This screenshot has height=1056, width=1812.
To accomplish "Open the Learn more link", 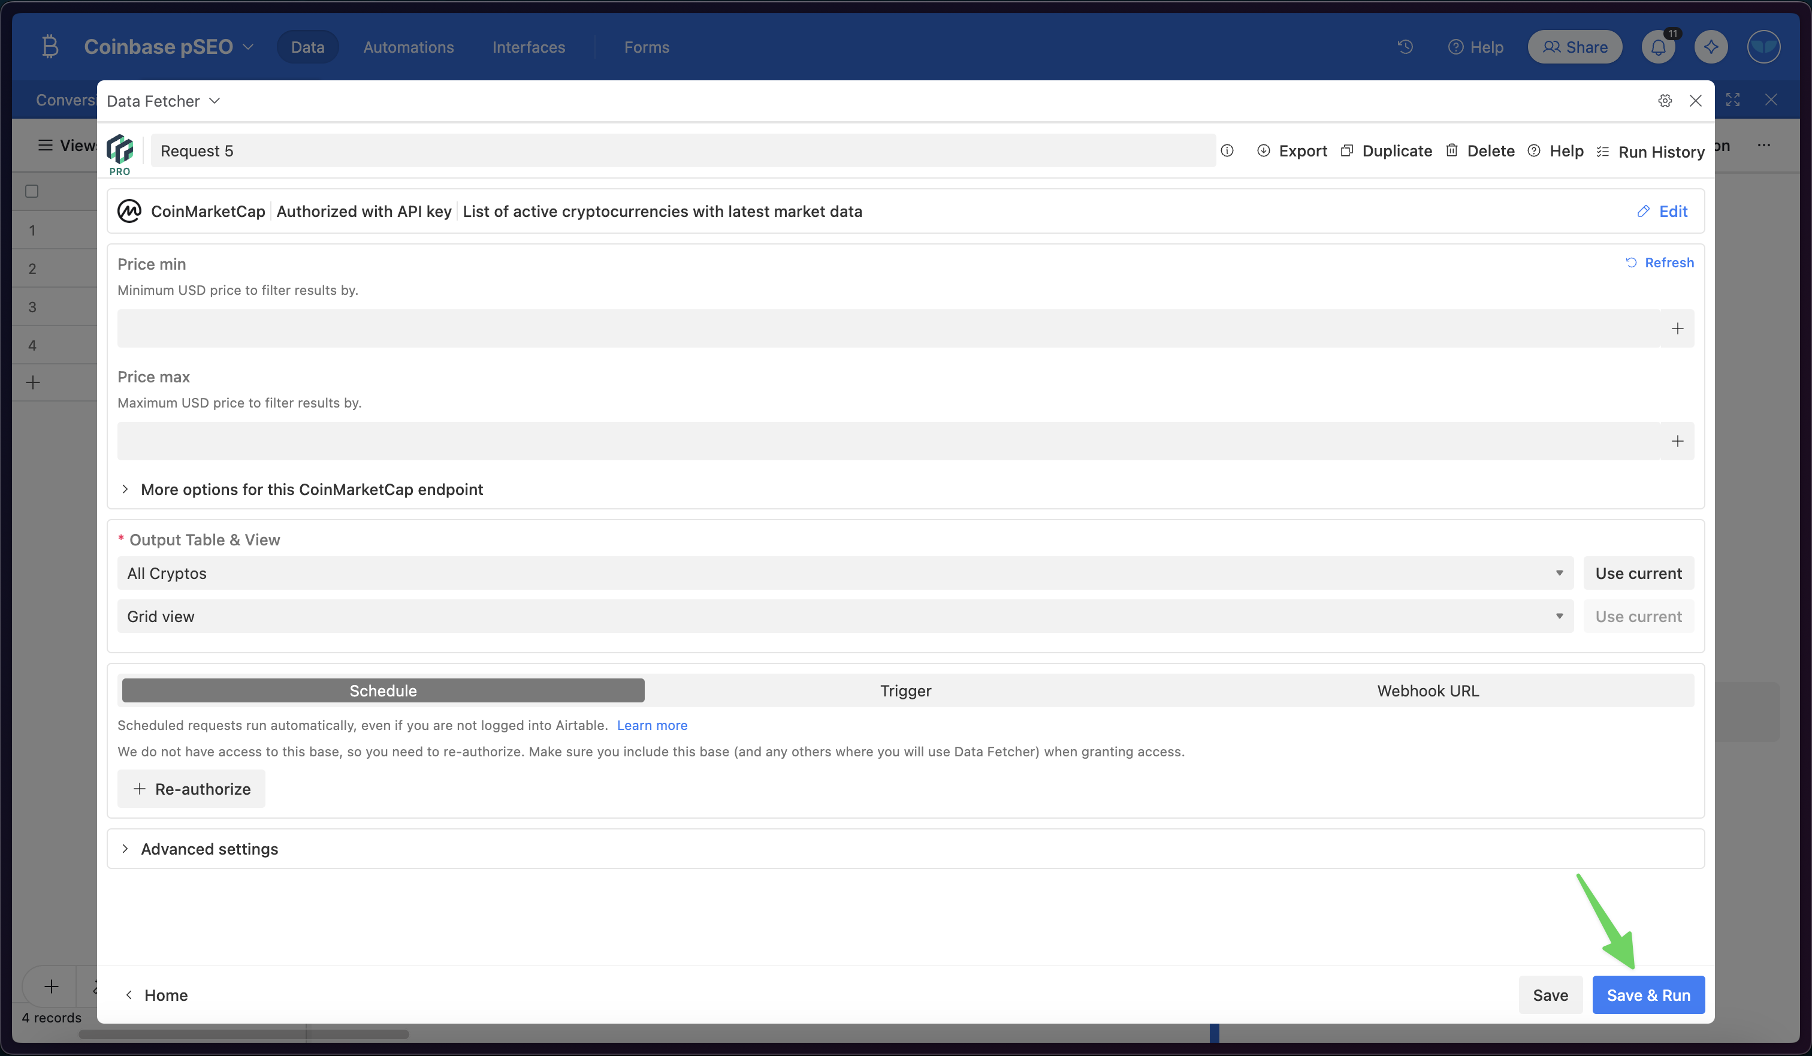I will click(651, 725).
